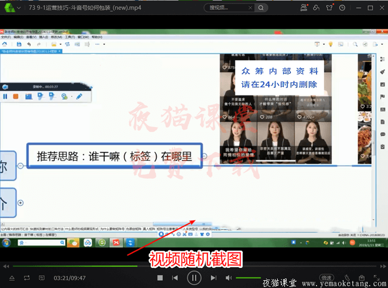Pause the screen recorder with blue pause button
The image size is (388, 288).
pos(5,97)
